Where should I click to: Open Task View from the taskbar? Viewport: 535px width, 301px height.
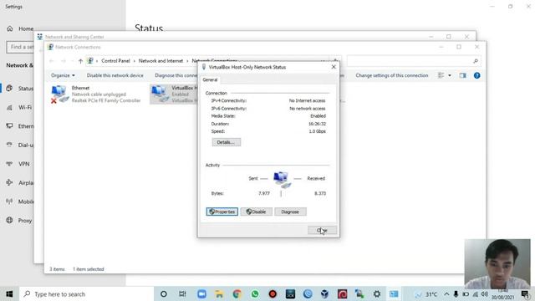(182, 293)
